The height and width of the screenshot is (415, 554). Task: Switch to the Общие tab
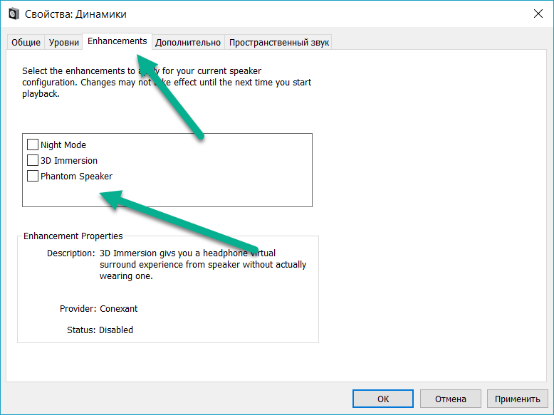click(x=26, y=43)
